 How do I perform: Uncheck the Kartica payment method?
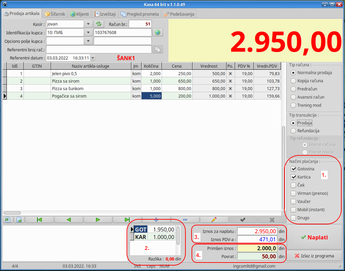pyautogui.click(x=293, y=177)
